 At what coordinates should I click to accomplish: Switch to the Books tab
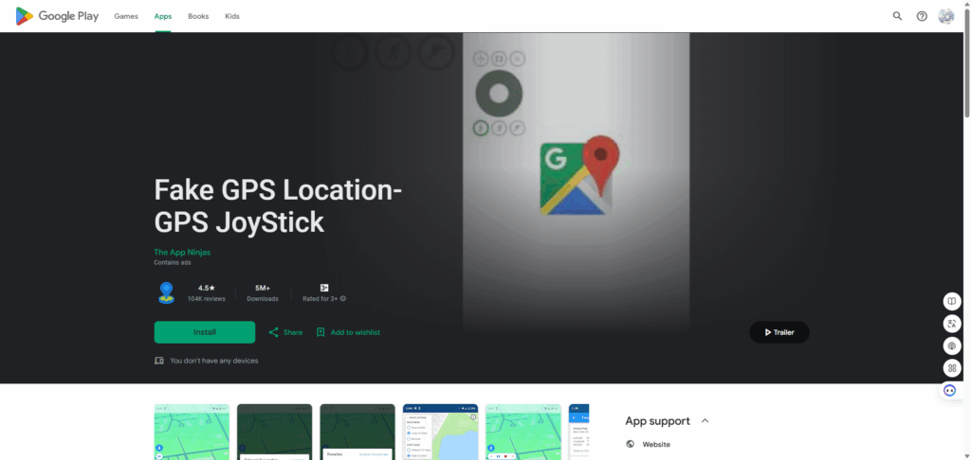(x=198, y=16)
